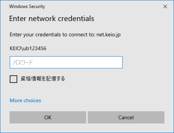Enable the 資格情報を記憶する checkbox

(13, 79)
